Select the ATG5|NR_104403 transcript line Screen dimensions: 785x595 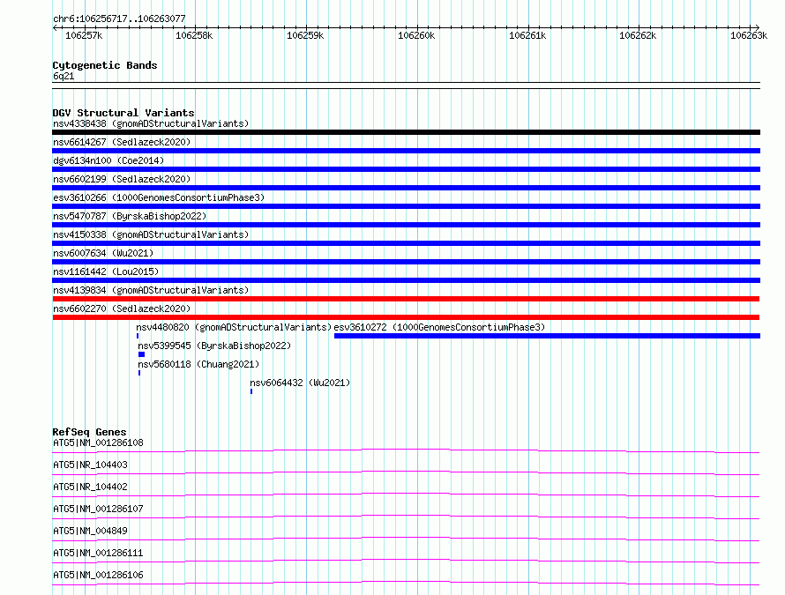coord(406,473)
